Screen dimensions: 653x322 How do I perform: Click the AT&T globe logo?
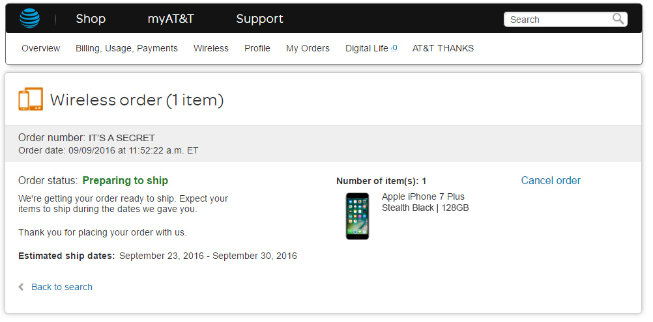click(29, 19)
